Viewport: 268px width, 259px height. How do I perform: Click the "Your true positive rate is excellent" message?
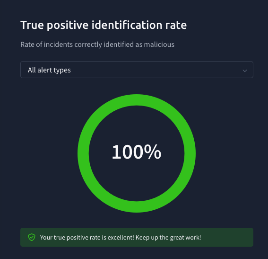[87, 237]
